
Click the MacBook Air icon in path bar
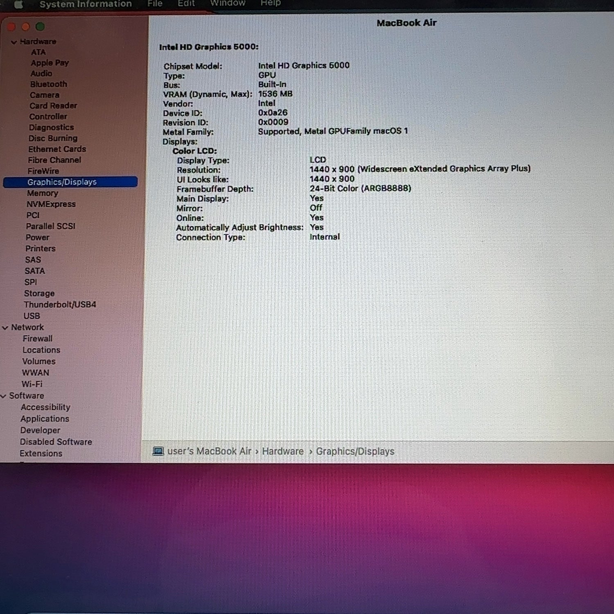pyautogui.click(x=158, y=451)
